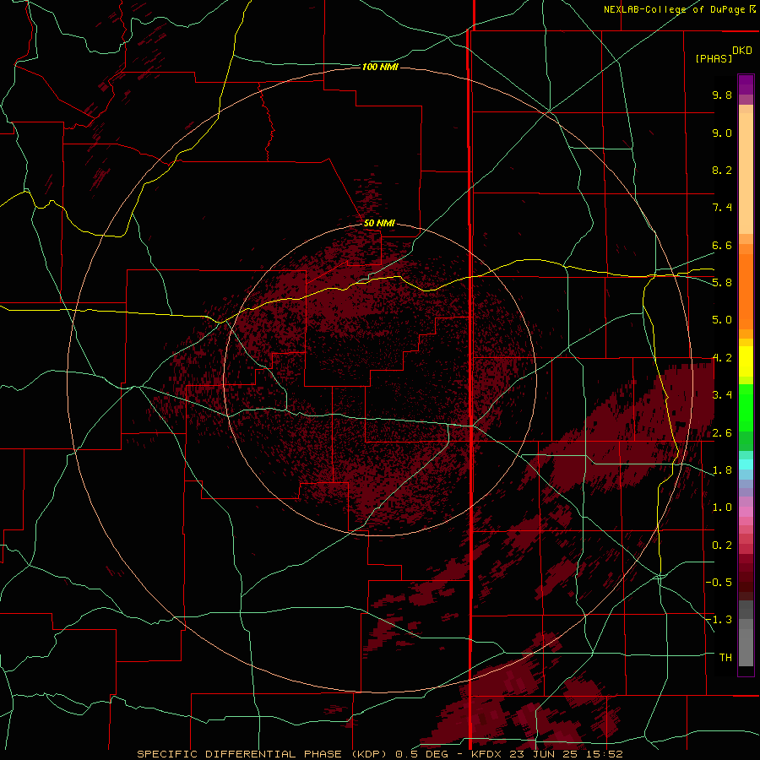Click the 2.6 scale value
The width and height of the screenshot is (760, 760).
[x=722, y=433]
